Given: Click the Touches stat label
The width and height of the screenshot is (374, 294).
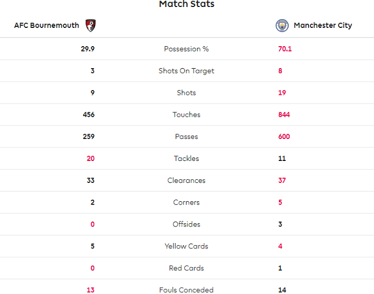Looking at the screenshot, I should coord(186,115).
